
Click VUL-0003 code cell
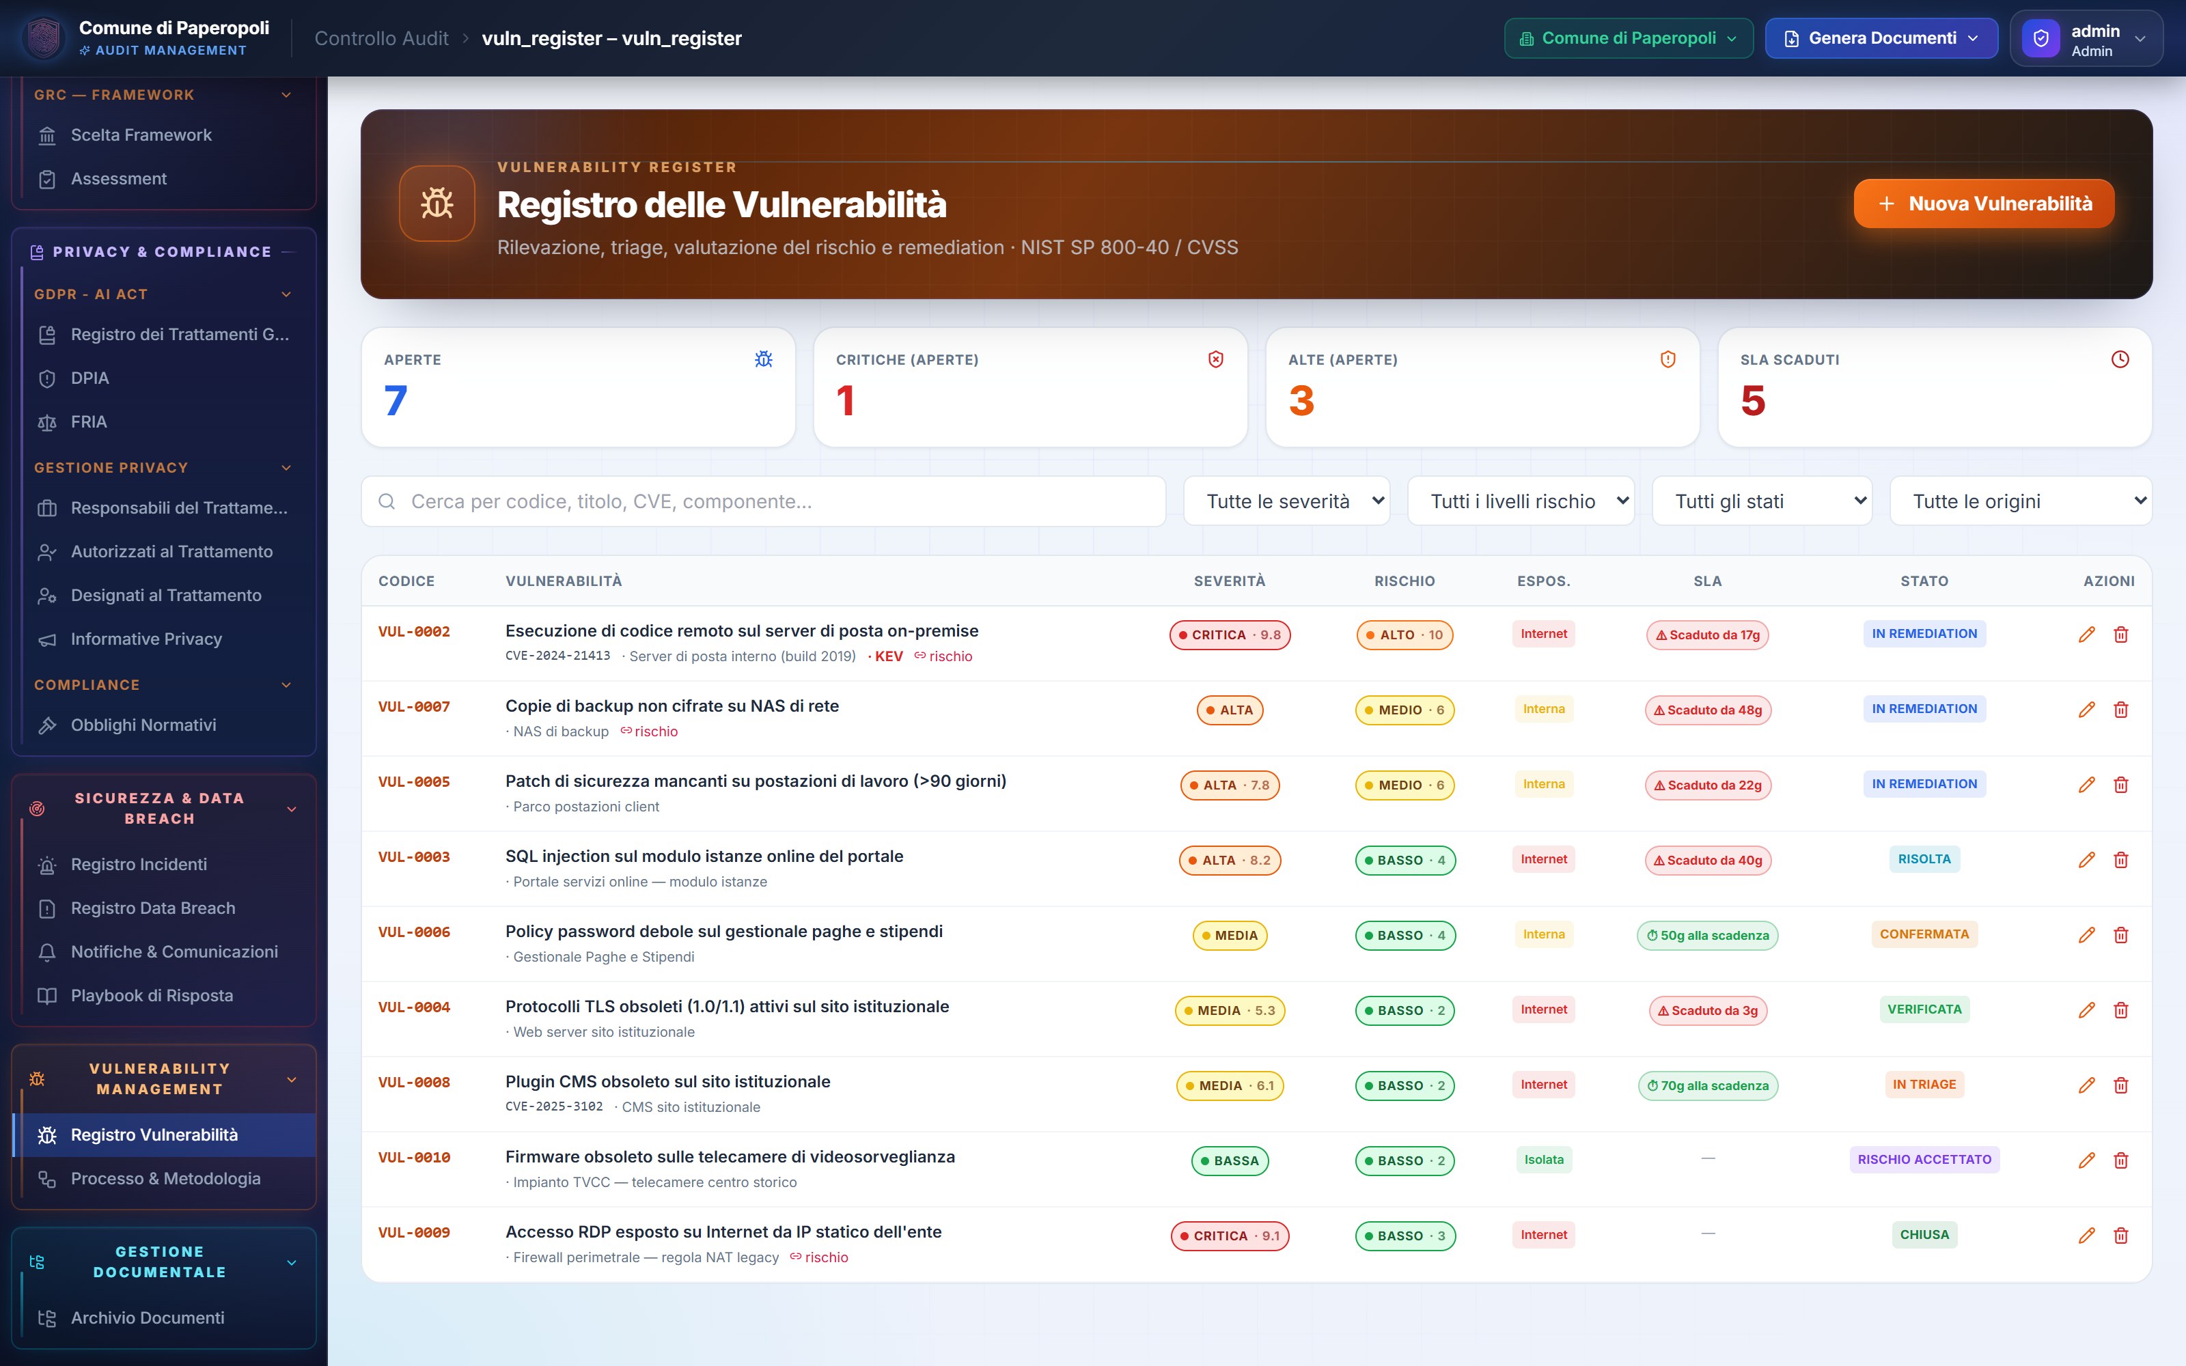(414, 856)
